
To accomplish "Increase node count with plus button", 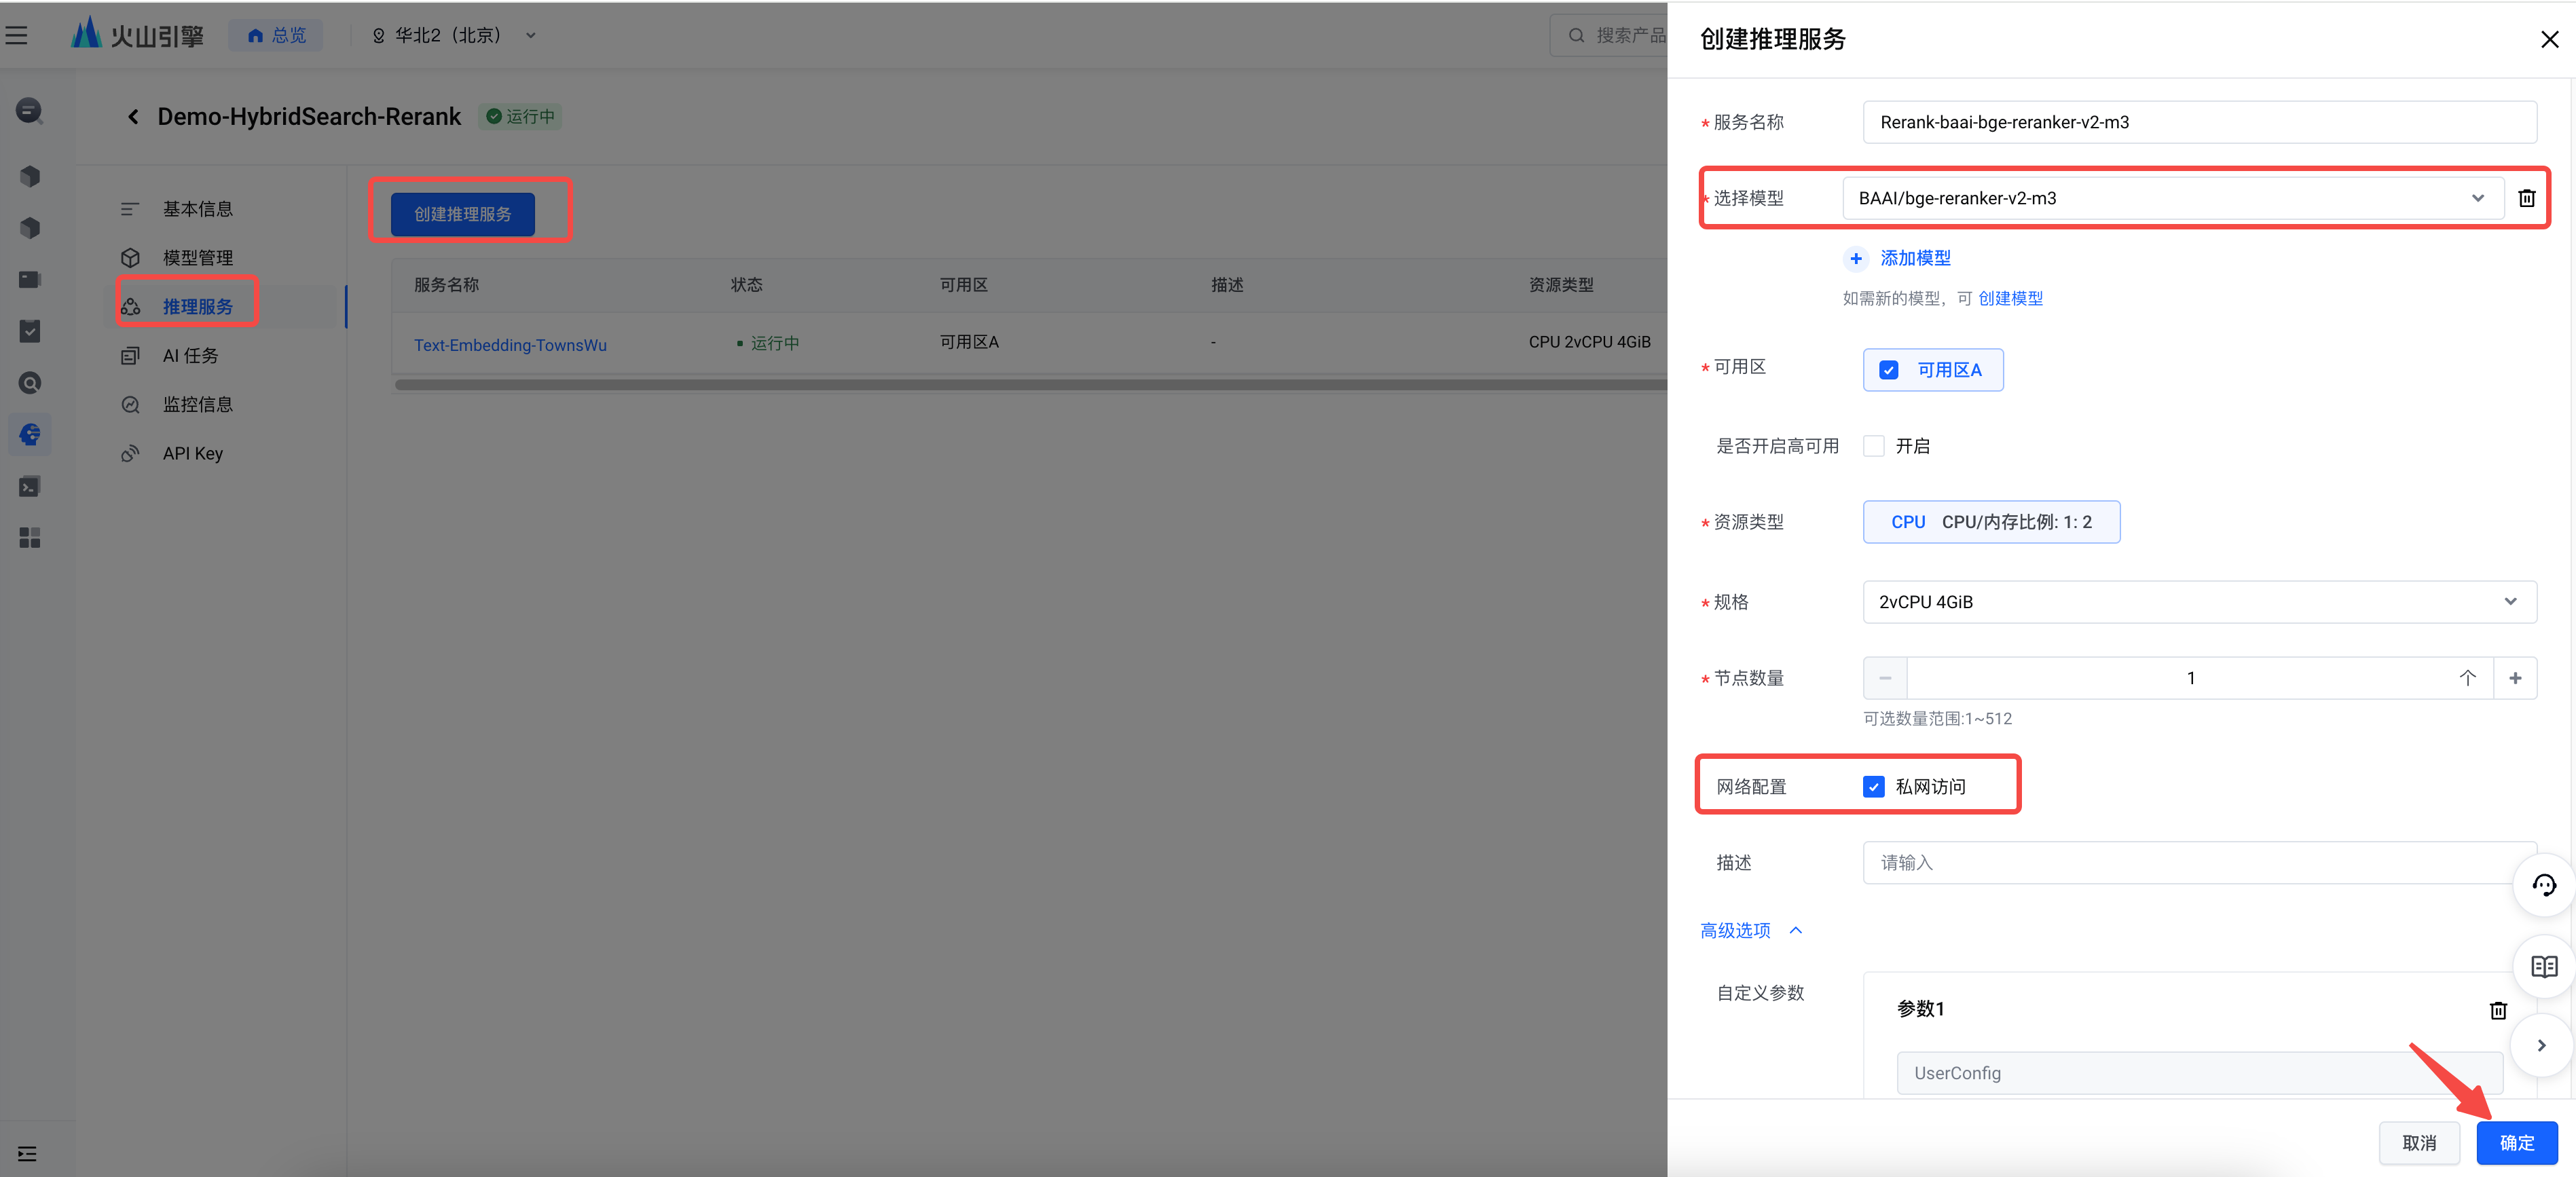I will (x=2515, y=678).
